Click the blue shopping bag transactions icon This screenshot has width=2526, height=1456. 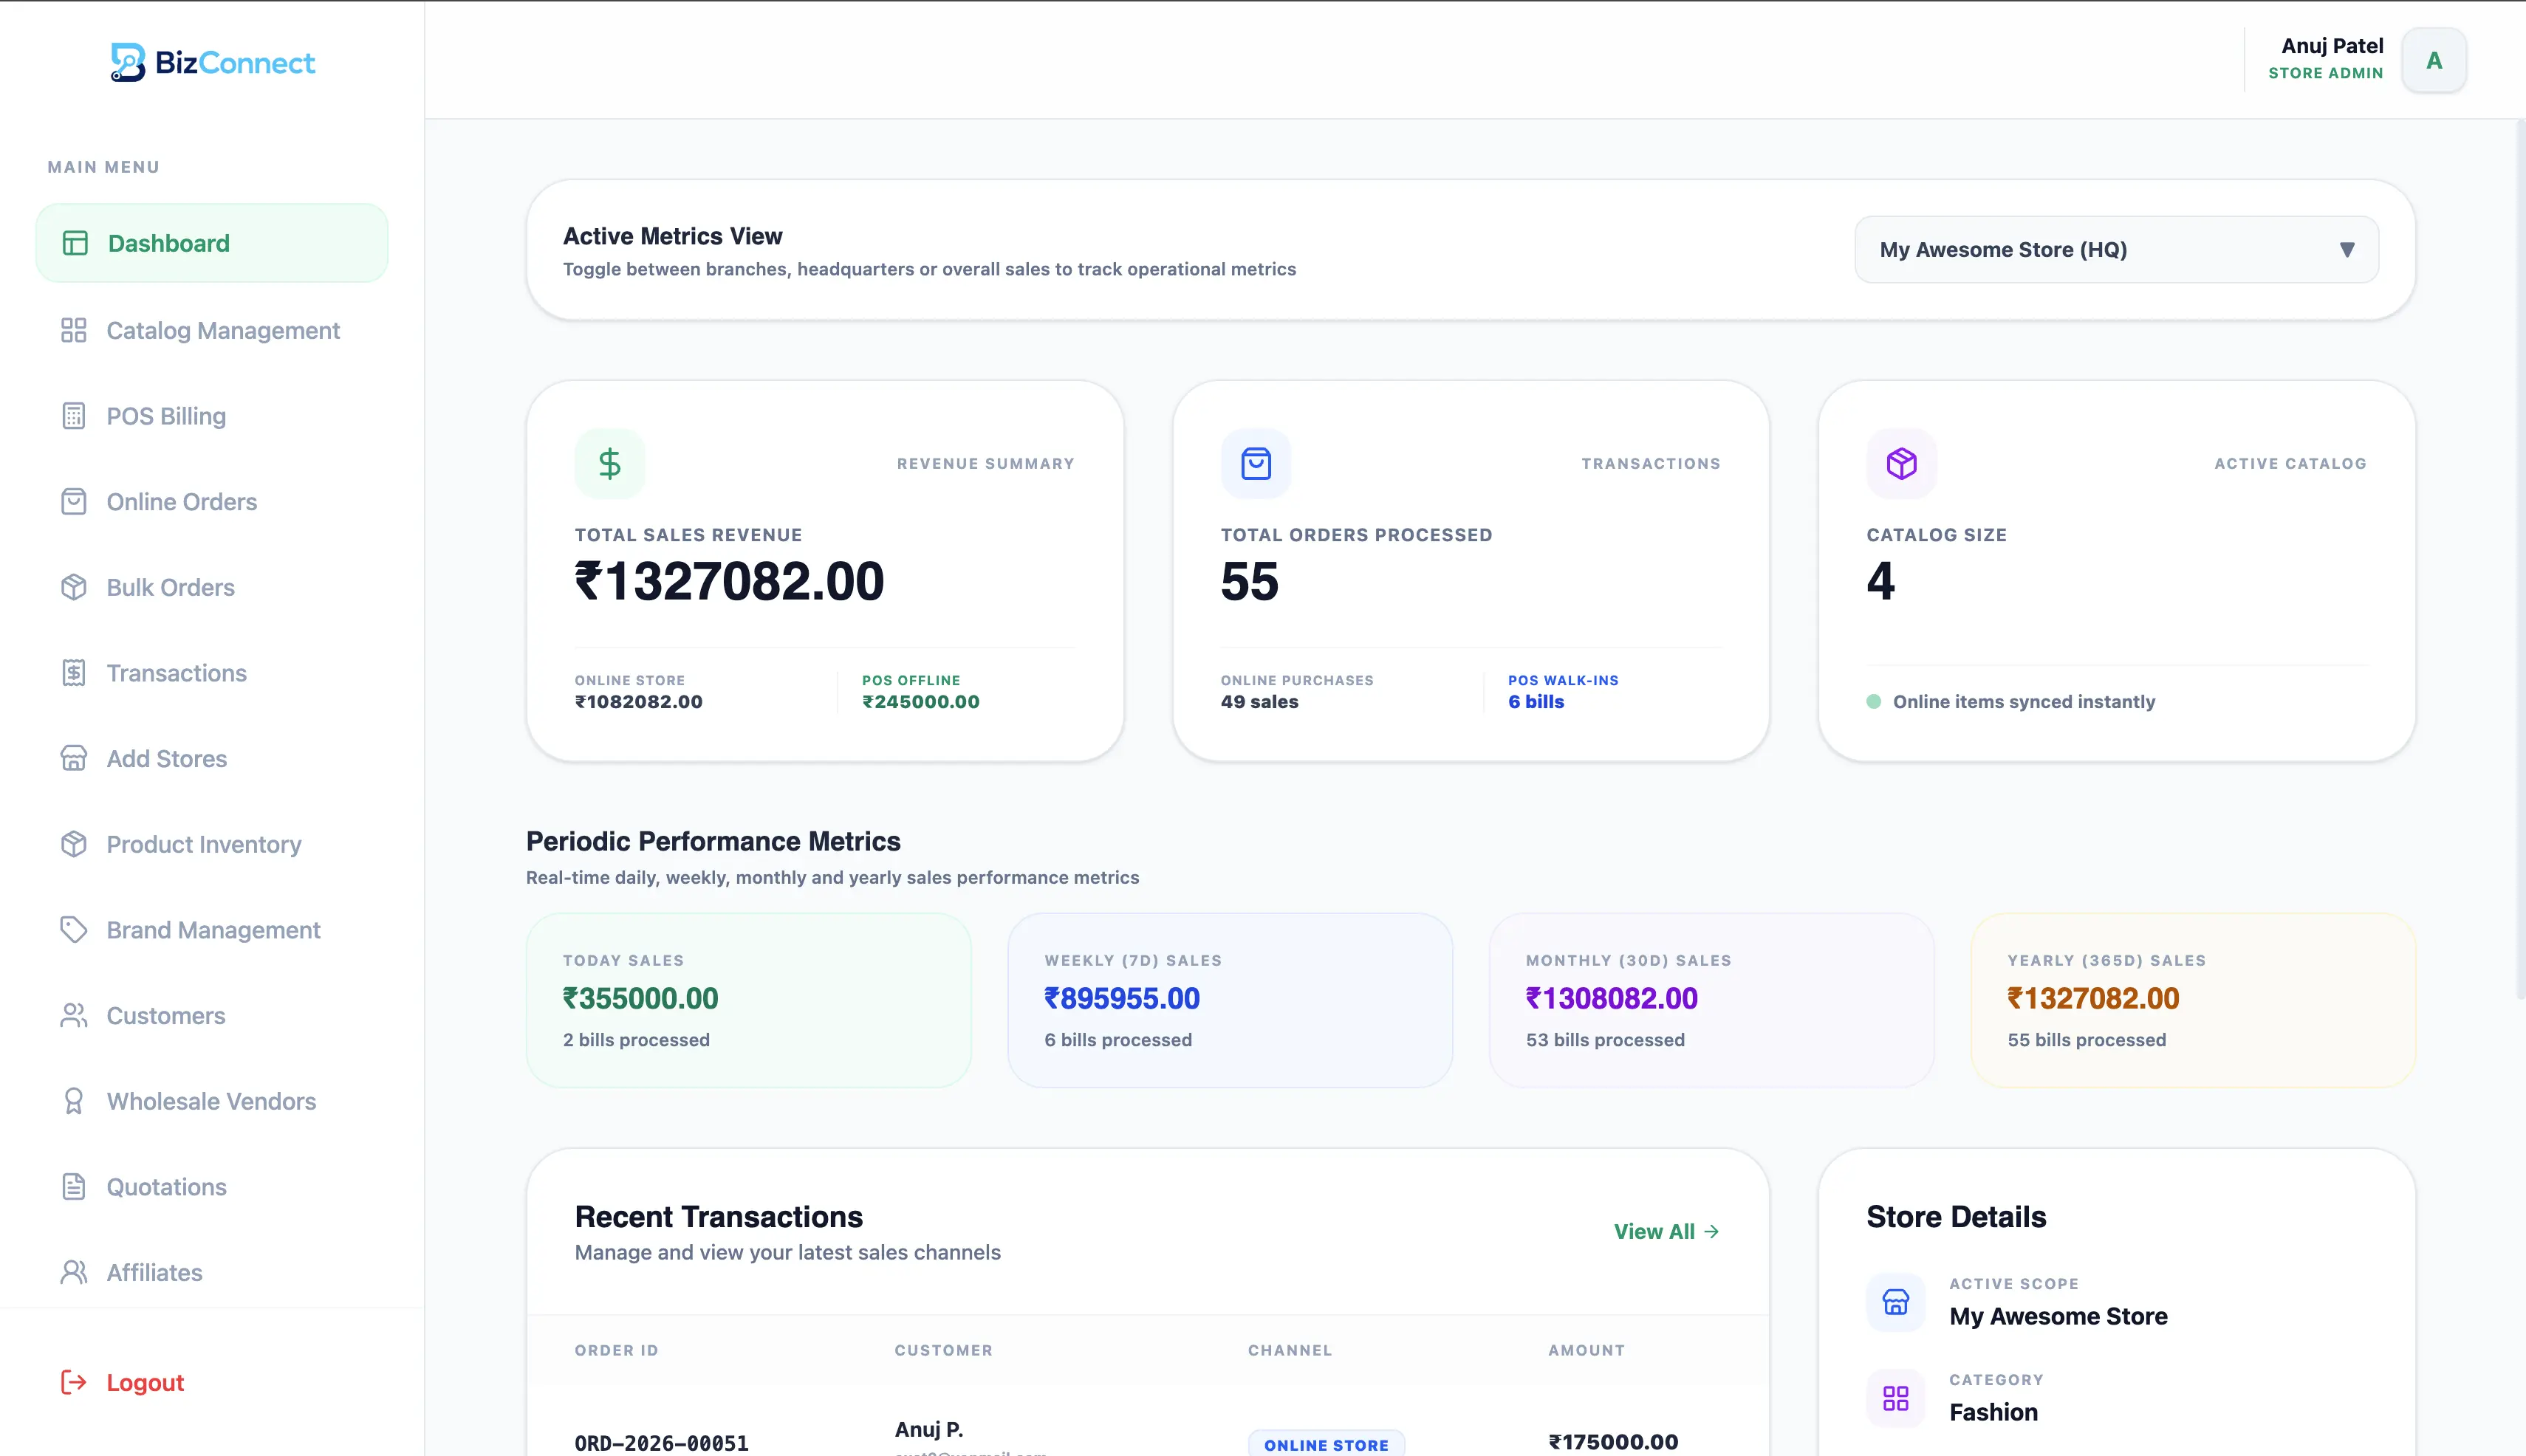[x=1256, y=464]
